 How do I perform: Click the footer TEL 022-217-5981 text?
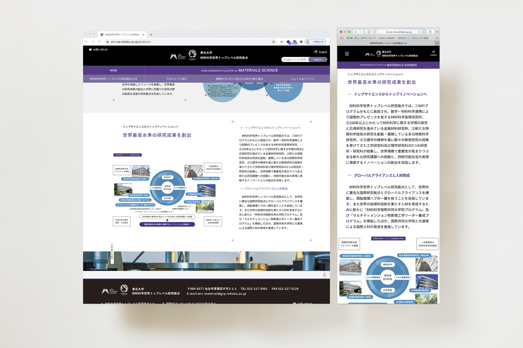coord(254,289)
